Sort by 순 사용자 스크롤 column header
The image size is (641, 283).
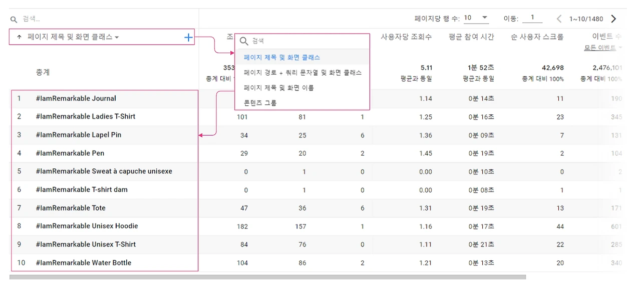(537, 37)
